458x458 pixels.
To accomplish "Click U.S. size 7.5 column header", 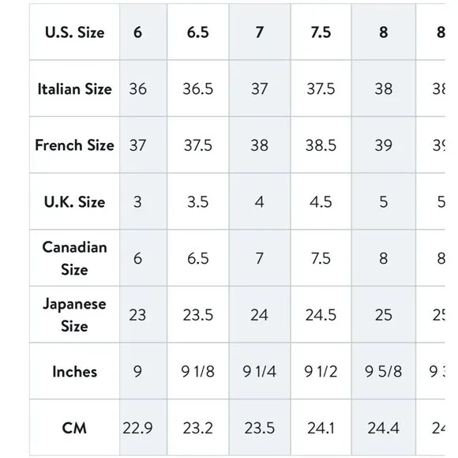I will click(x=321, y=32).
